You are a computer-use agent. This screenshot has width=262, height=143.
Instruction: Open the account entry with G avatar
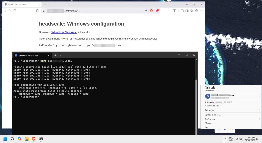tap(231, 96)
